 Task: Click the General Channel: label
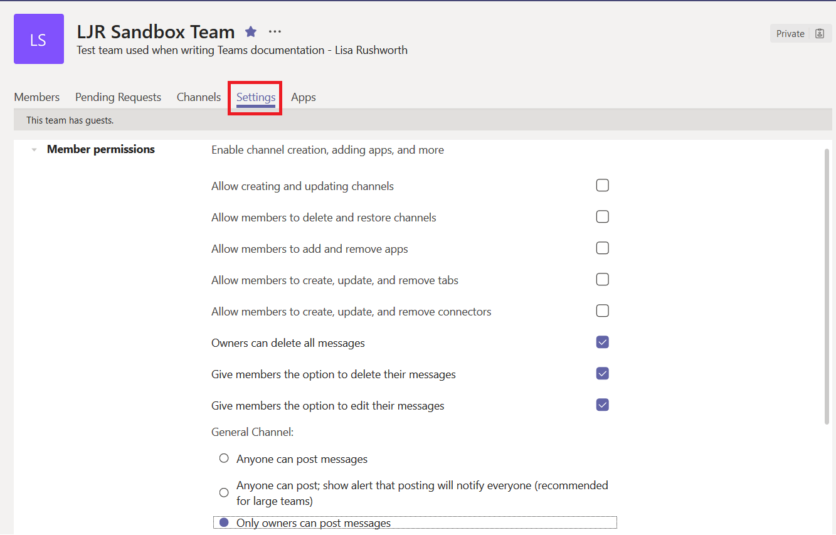(x=253, y=432)
